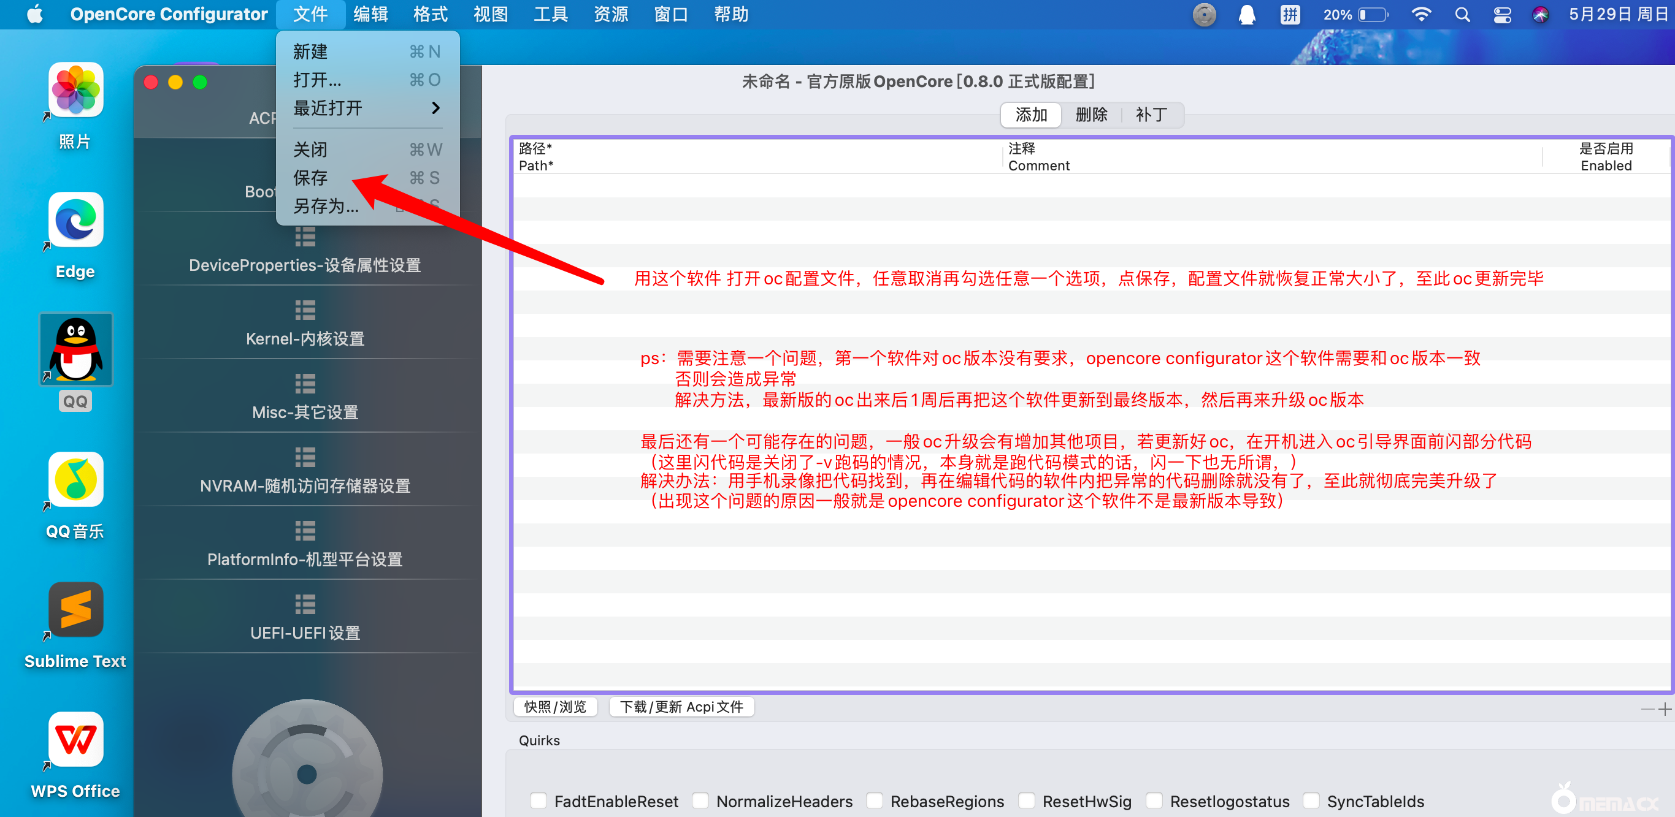Open DeviceProperties settings icon
The height and width of the screenshot is (817, 1675).
pyautogui.click(x=305, y=237)
